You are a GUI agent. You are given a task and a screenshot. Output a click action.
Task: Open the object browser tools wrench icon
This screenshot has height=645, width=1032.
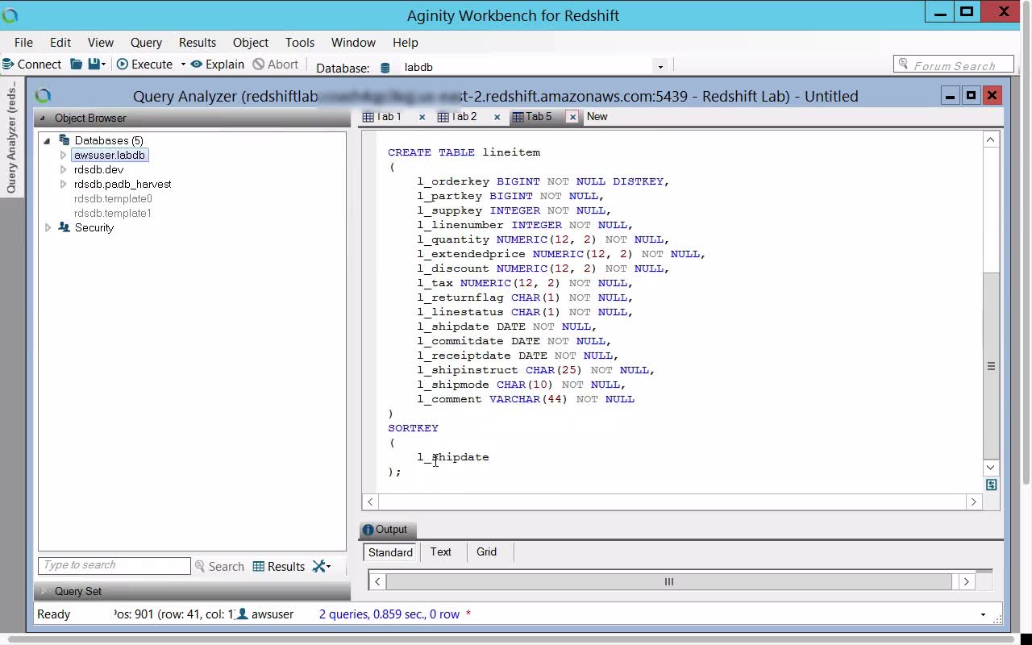pyautogui.click(x=321, y=566)
